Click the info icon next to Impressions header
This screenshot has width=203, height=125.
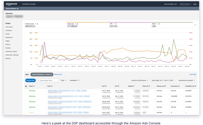[x=179, y=86]
